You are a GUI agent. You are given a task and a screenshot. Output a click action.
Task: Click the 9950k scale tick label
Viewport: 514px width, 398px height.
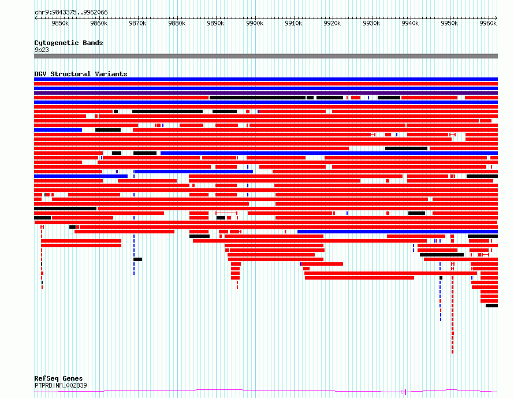coord(449,23)
